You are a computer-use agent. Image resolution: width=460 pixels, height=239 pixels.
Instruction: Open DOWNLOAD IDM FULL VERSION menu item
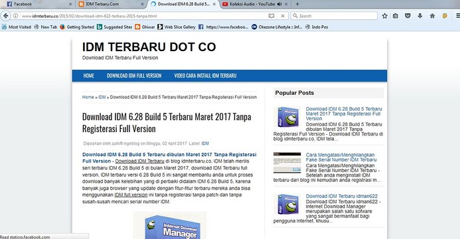tap(134, 76)
